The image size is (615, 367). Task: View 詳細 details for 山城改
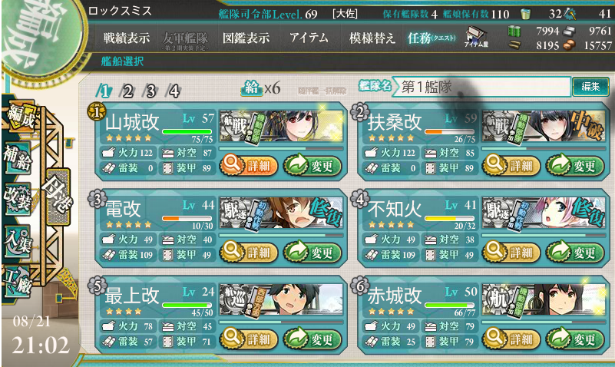point(248,166)
